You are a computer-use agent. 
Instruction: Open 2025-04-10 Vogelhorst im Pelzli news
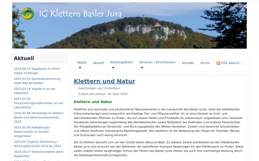pyautogui.click(x=38, y=71)
